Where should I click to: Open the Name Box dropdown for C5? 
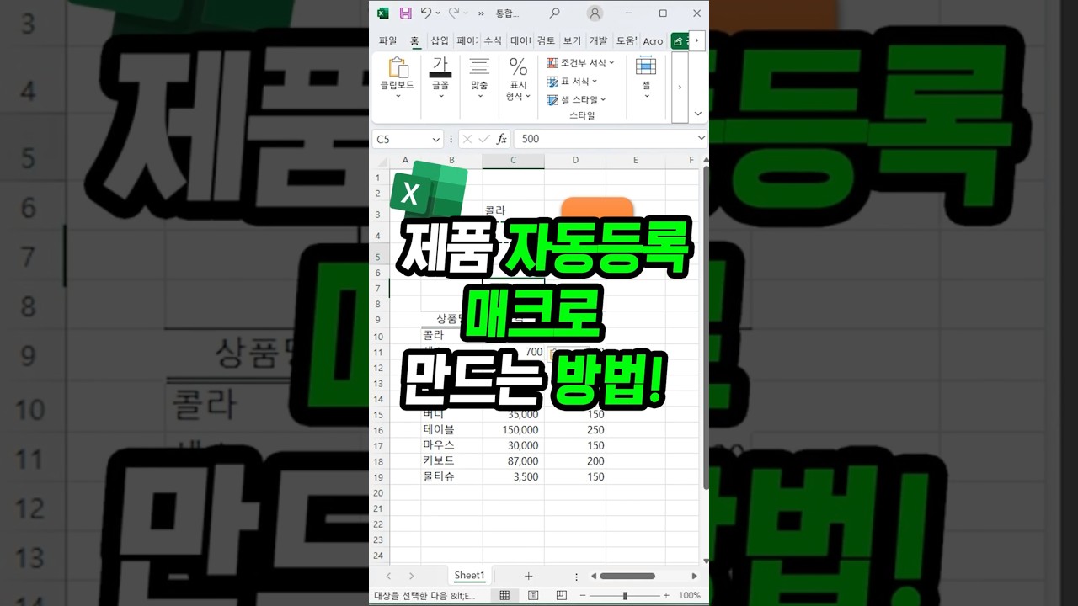(x=435, y=139)
